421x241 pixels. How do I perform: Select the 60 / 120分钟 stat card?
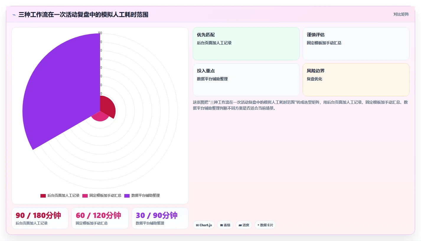point(100,218)
